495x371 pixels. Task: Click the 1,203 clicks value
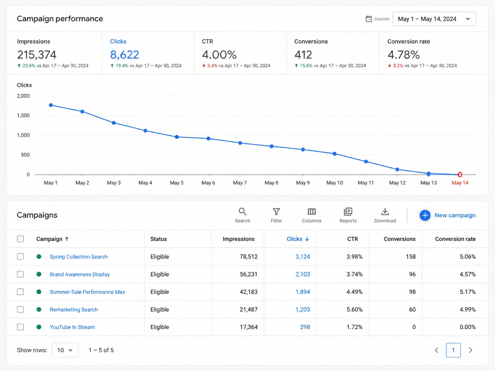click(303, 310)
